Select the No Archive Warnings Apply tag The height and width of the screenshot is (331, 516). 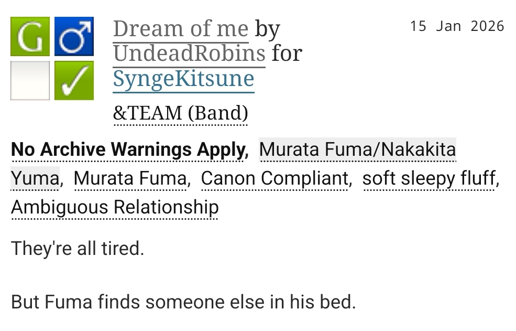[x=128, y=150]
